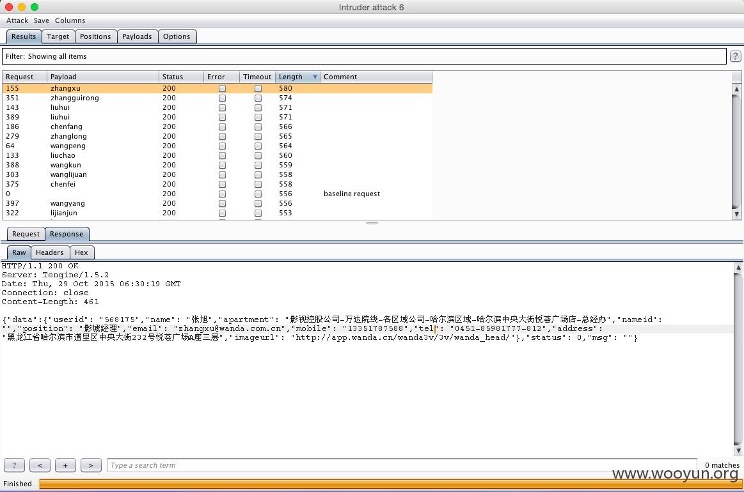
Task: Go to next search match
Action: pyautogui.click(x=91, y=465)
